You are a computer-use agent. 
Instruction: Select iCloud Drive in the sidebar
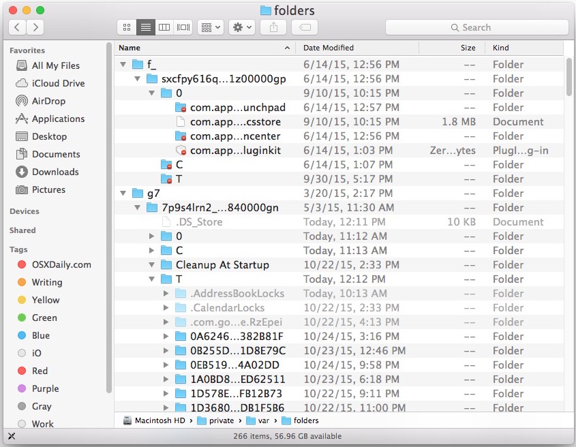[x=54, y=83]
